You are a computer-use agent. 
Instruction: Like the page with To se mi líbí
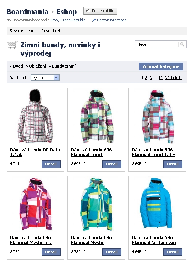click(100, 11)
